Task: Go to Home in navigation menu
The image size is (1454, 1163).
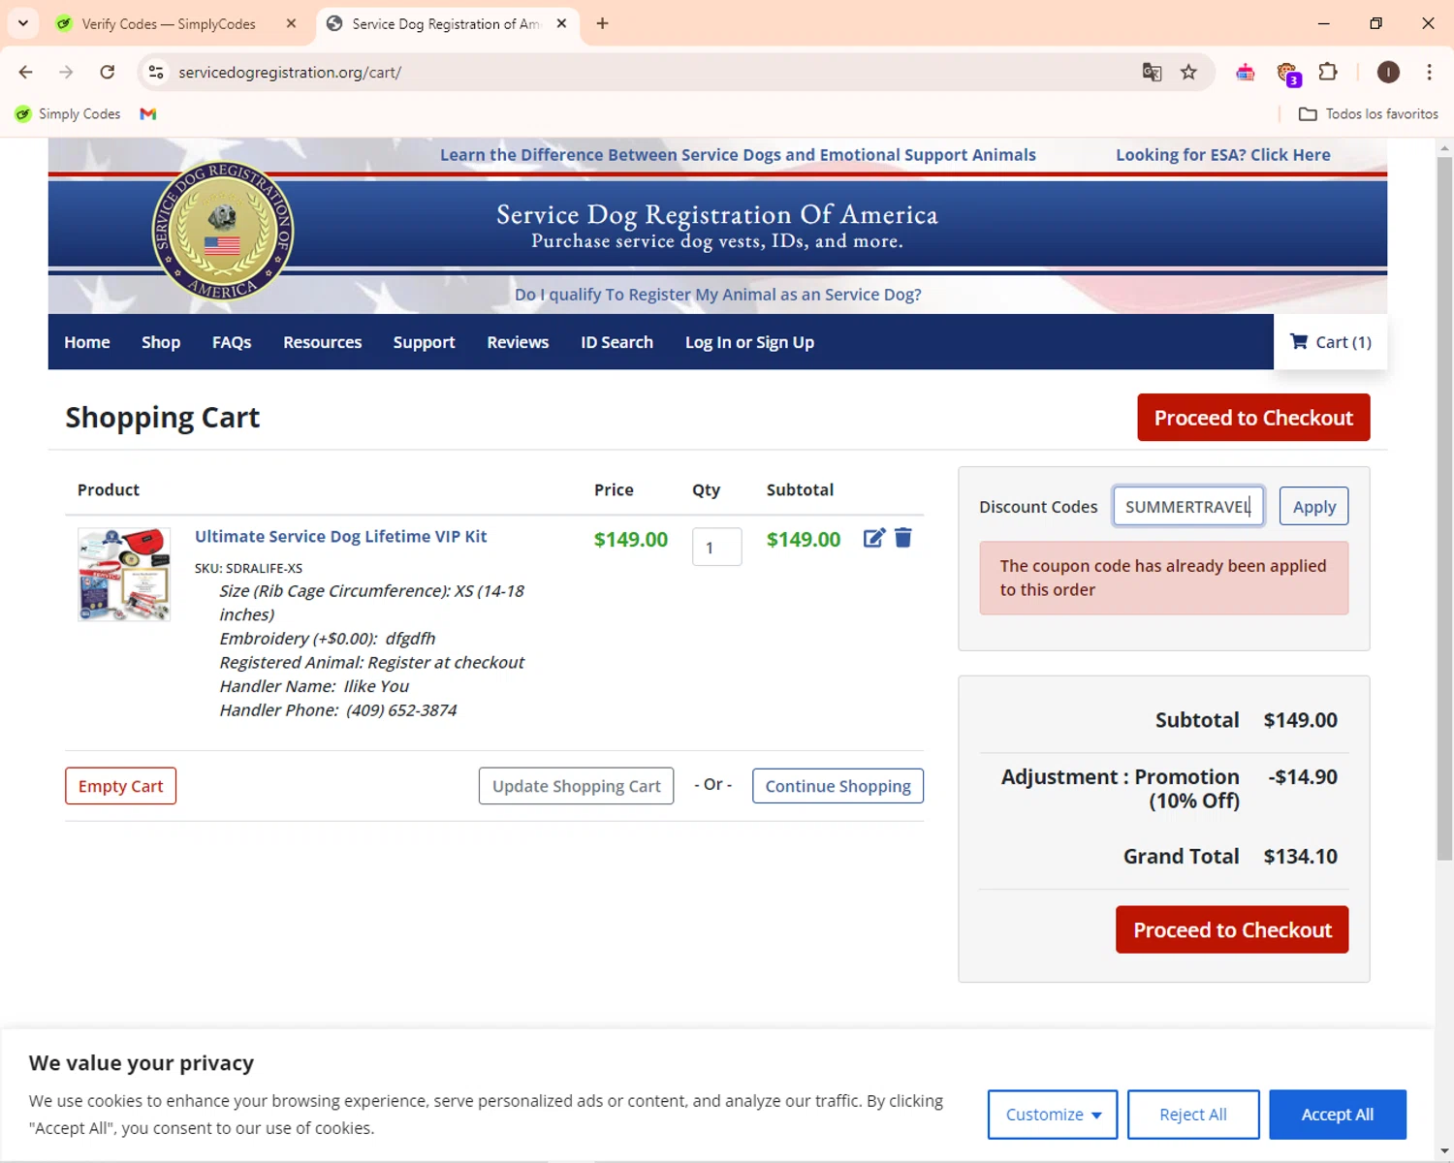Action: (x=87, y=342)
